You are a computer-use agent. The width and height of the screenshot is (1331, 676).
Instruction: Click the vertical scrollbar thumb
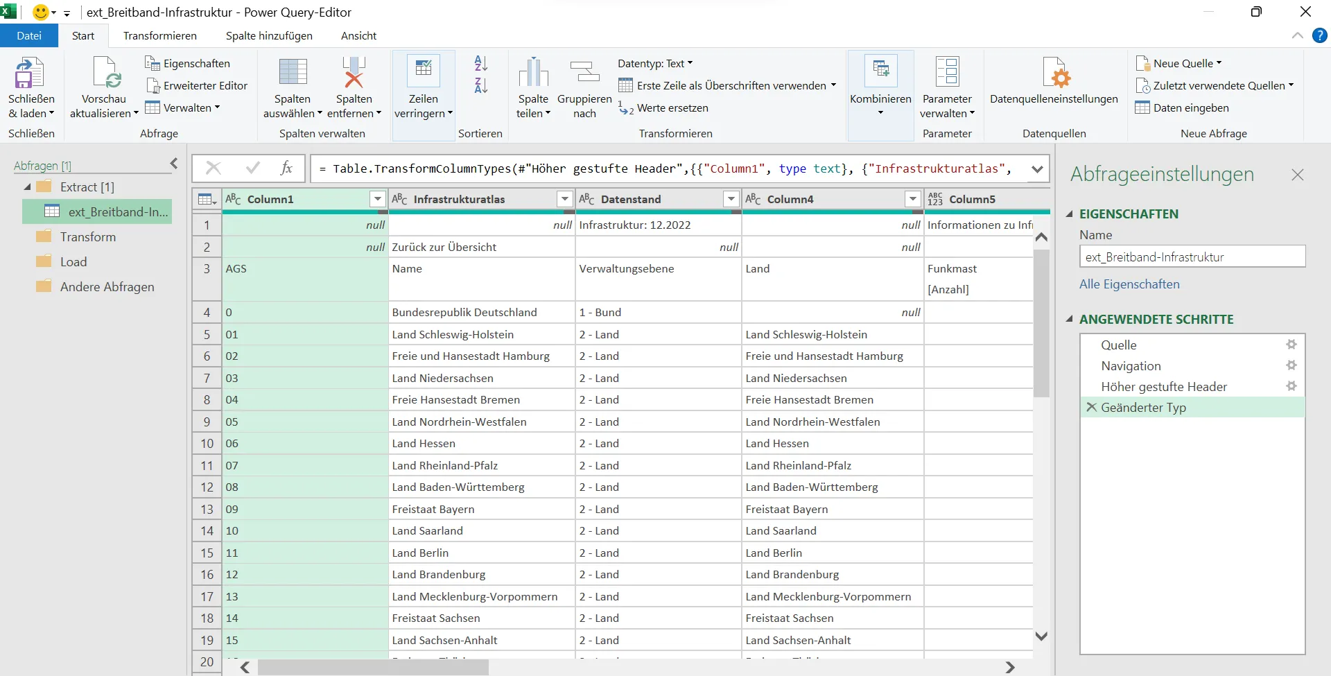(x=1041, y=322)
